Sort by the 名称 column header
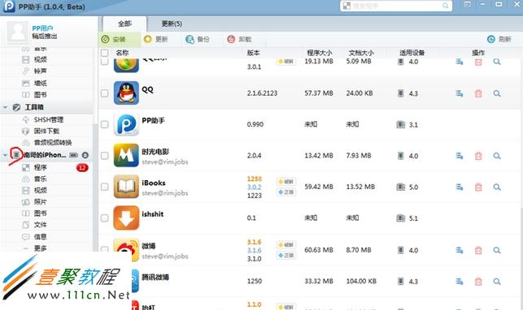Screen dimensions: 523x310 point(122,53)
